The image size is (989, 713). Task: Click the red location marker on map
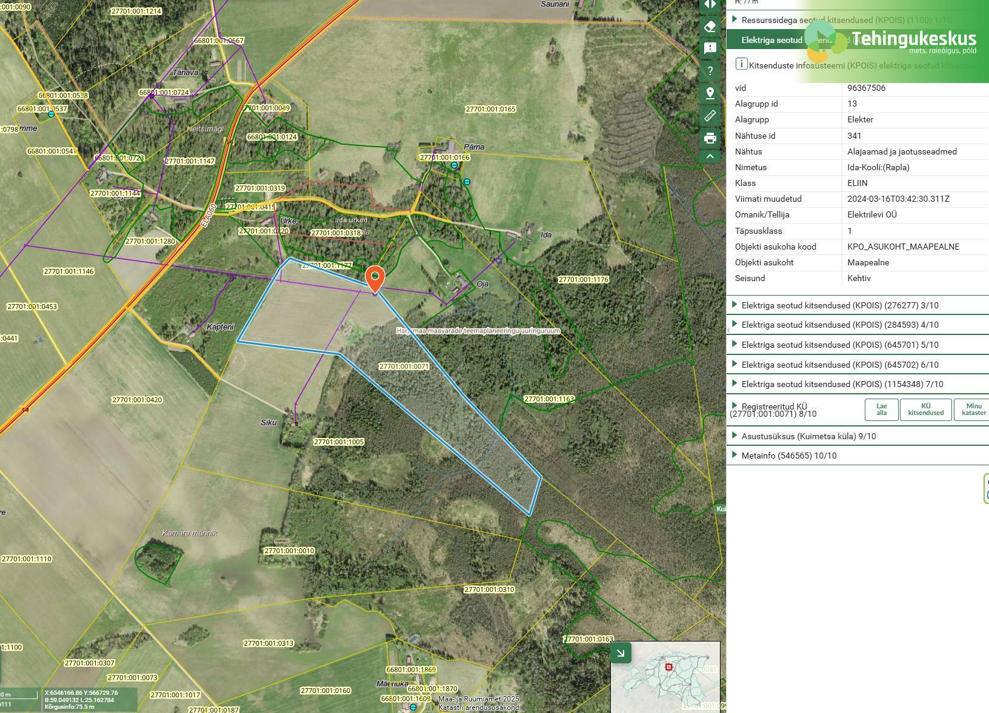tap(376, 280)
